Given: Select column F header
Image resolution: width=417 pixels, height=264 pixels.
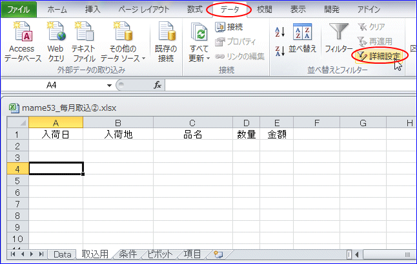Looking at the screenshot, I should [x=316, y=122].
